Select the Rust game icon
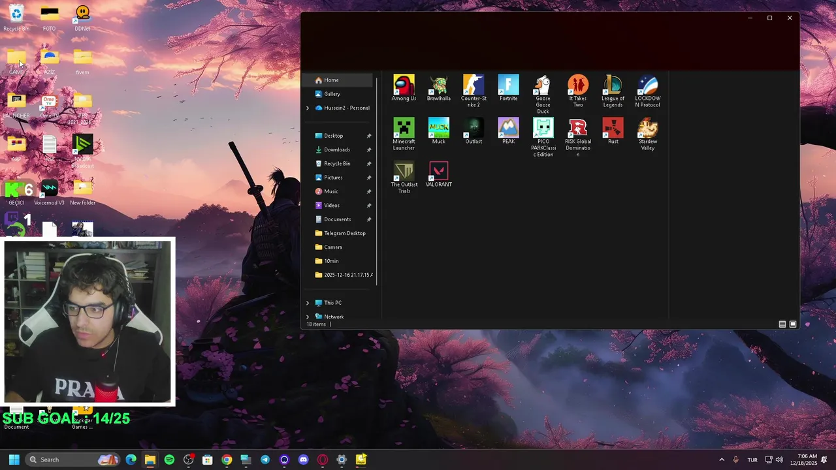 (613, 131)
